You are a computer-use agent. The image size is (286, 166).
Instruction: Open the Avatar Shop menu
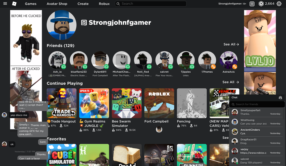pos(57,4)
